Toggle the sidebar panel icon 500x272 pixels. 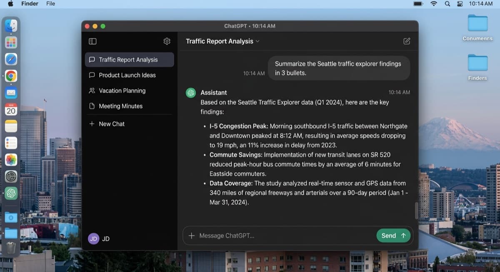[92, 41]
